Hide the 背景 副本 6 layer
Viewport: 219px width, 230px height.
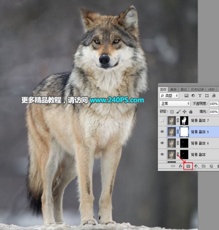[162, 143]
